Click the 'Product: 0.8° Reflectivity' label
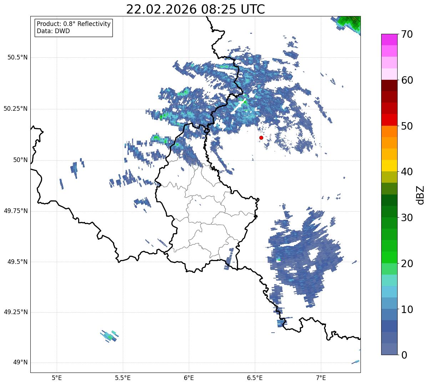The image size is (429, 385). pos(74,24)
